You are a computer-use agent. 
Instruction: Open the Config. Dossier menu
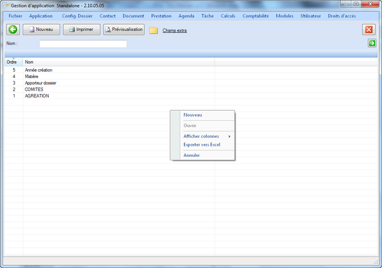(77, 15)
